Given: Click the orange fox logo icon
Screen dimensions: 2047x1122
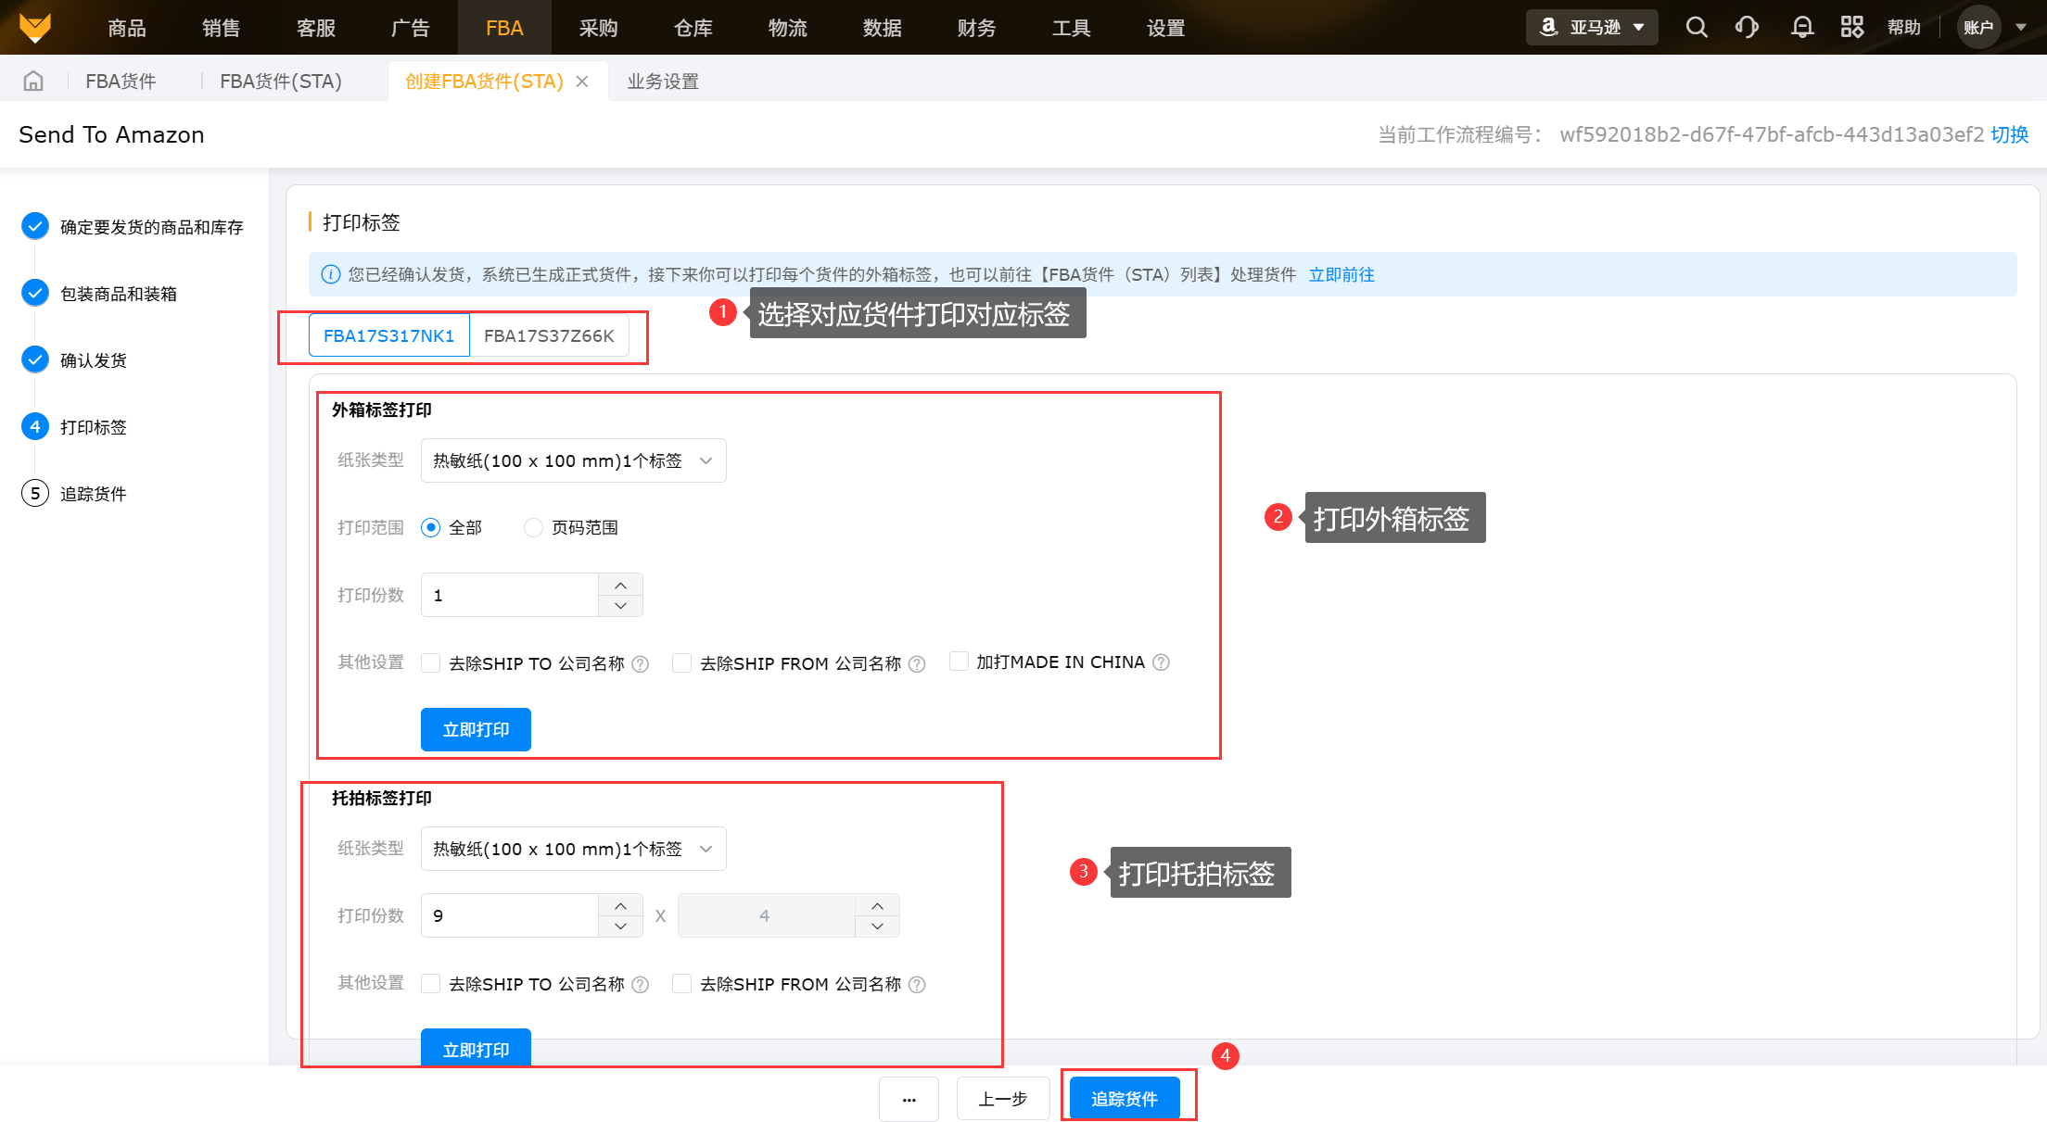Looking at the screenshot, I should 35,28.
